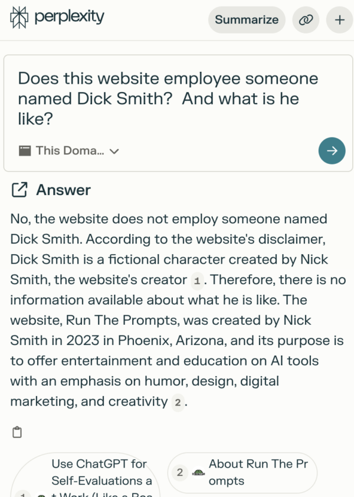The image size is (354, 497).
Task: Click the browser window icon before This Doma
Action: (24, 151)
